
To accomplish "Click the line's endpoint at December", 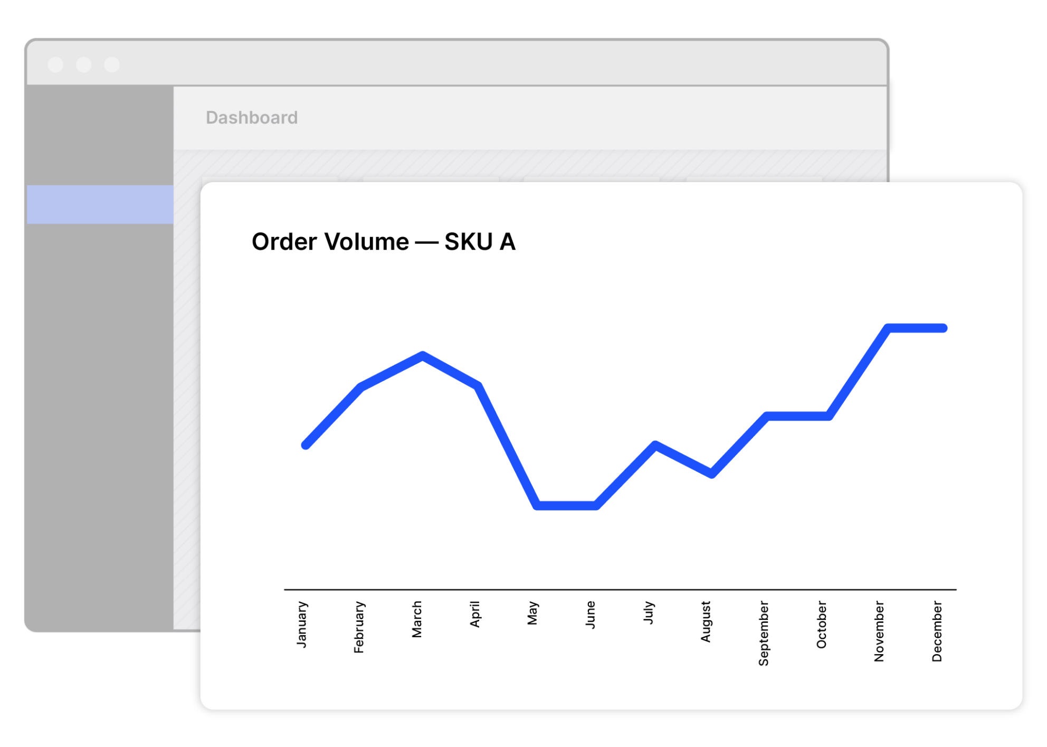I will pyautogui.click(x=944, y=328).
